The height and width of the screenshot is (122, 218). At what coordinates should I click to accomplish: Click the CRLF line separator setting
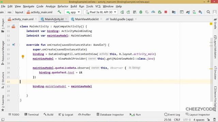[x=177, y=120]
